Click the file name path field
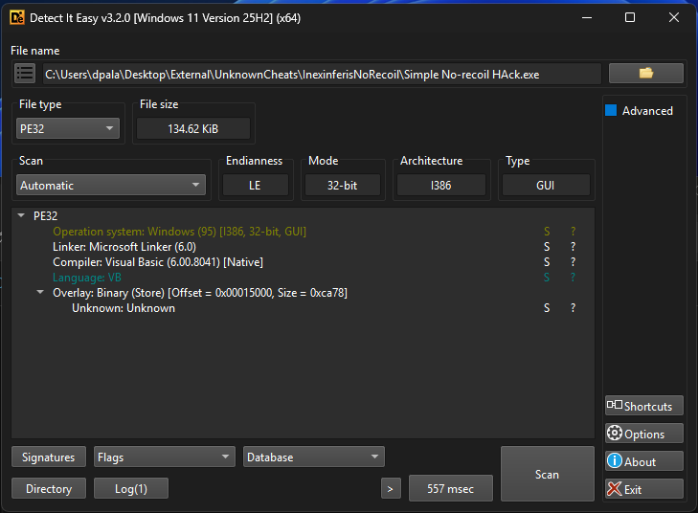This screenshot has height=513, width=698. [322, 74]
